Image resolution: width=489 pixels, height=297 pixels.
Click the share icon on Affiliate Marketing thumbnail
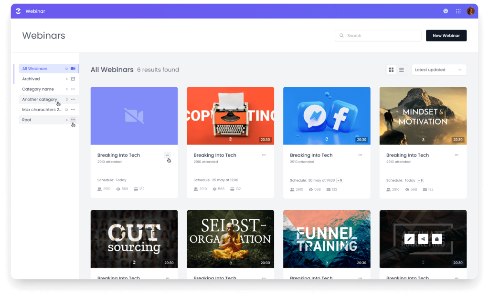point(423,239)
